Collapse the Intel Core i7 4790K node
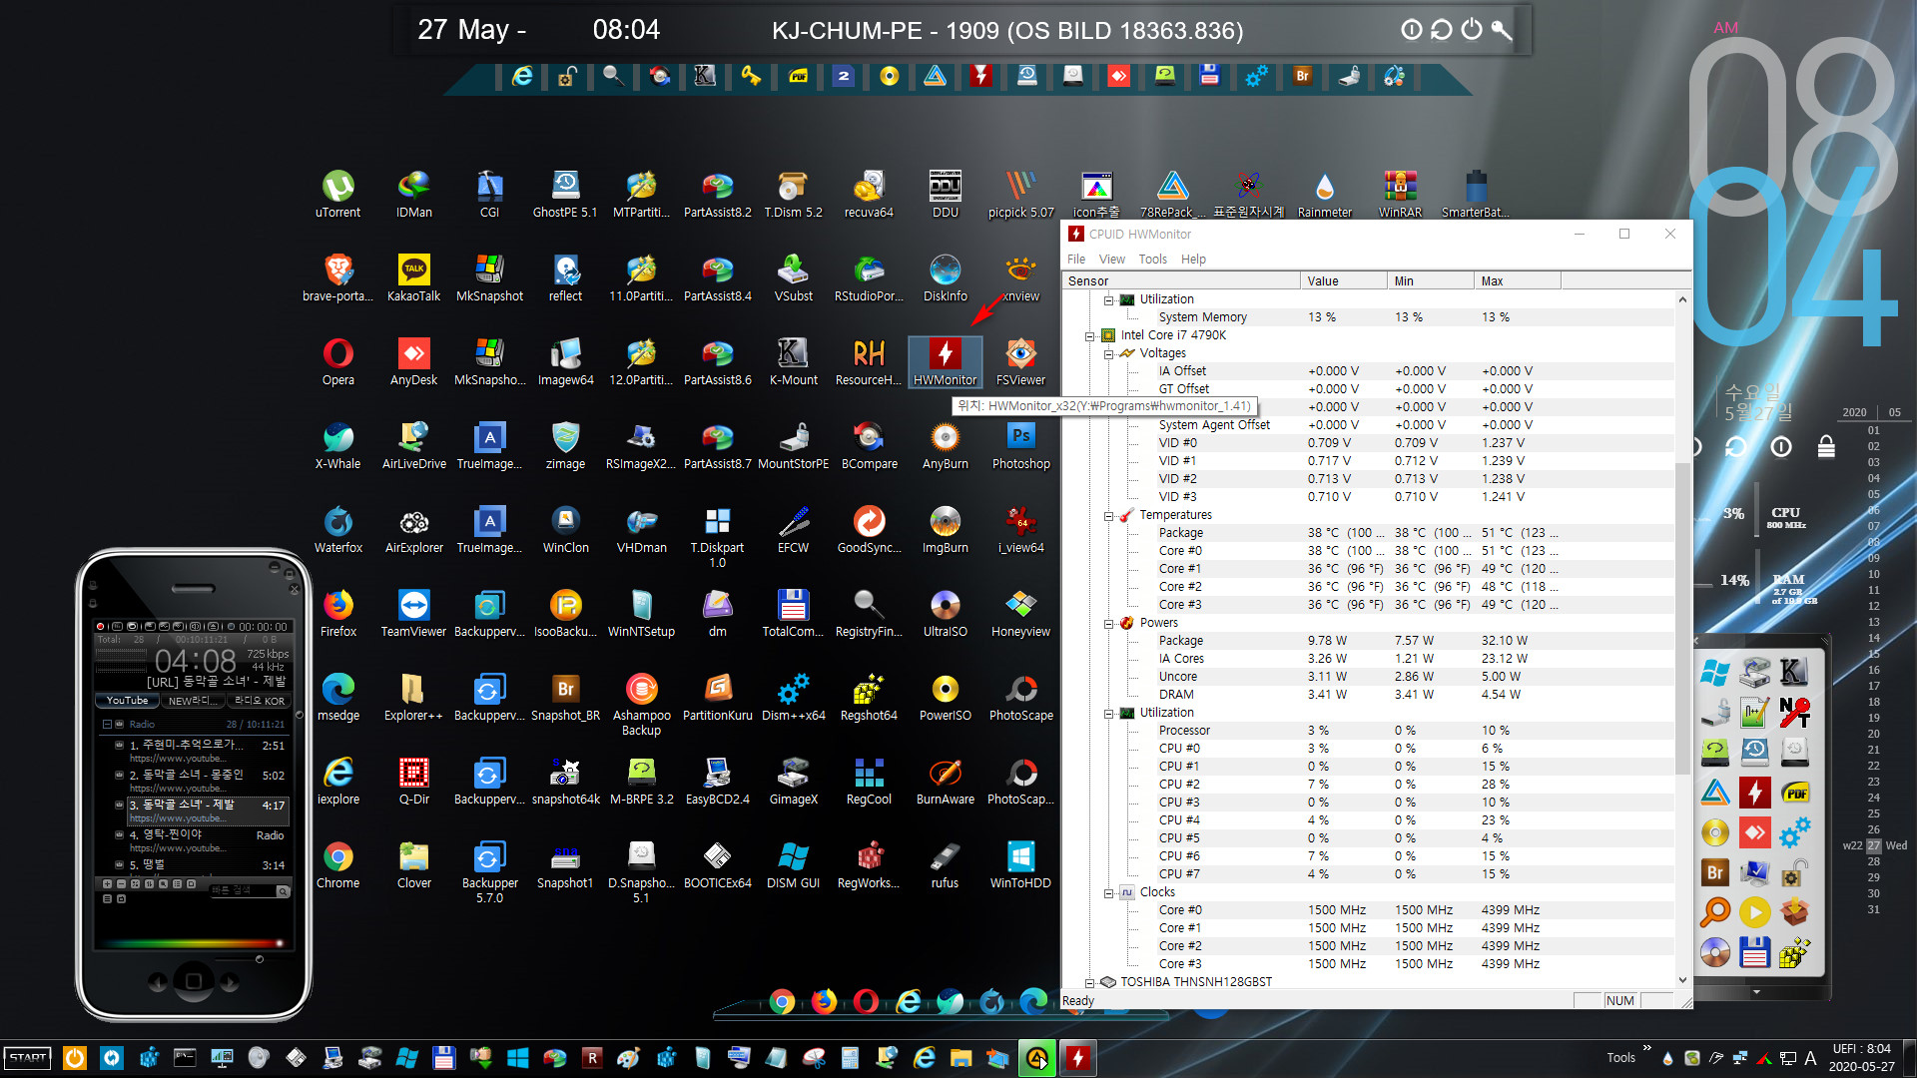 click(1089, 335)
